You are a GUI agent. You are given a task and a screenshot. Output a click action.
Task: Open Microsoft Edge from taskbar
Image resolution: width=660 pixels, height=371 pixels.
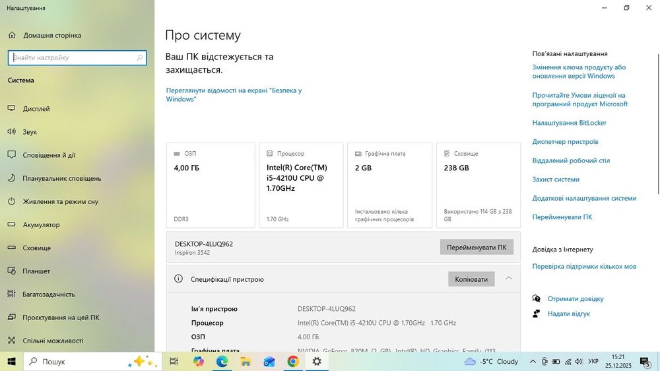pyautogui.click(x=222, y=361)
